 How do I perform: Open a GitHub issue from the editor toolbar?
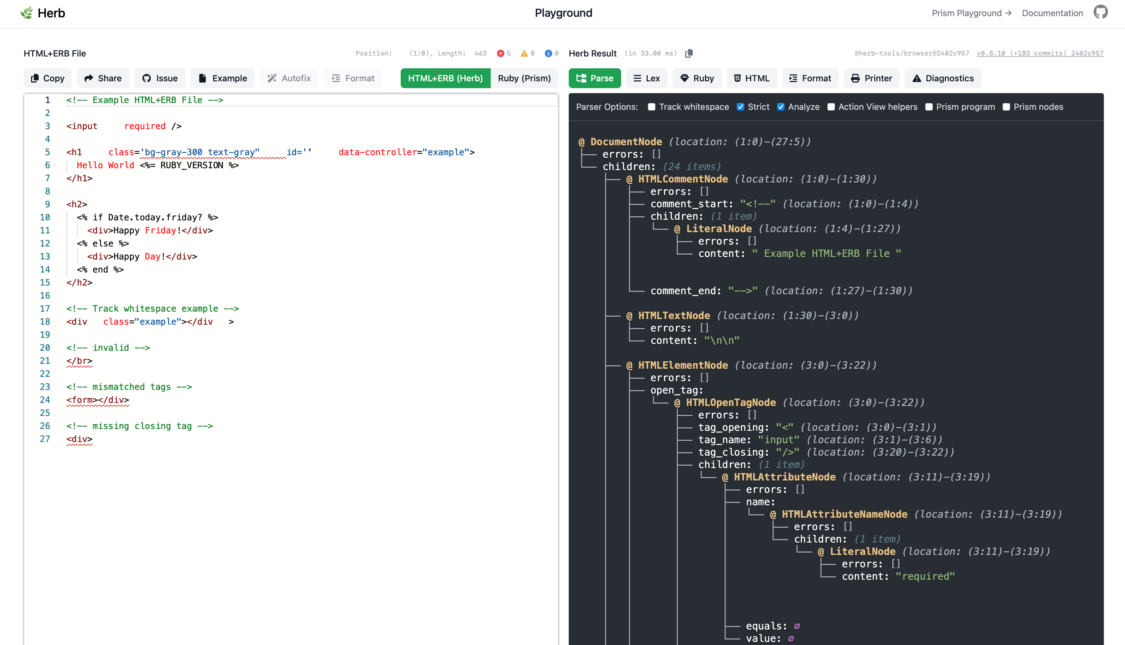(x=160, y=78)
